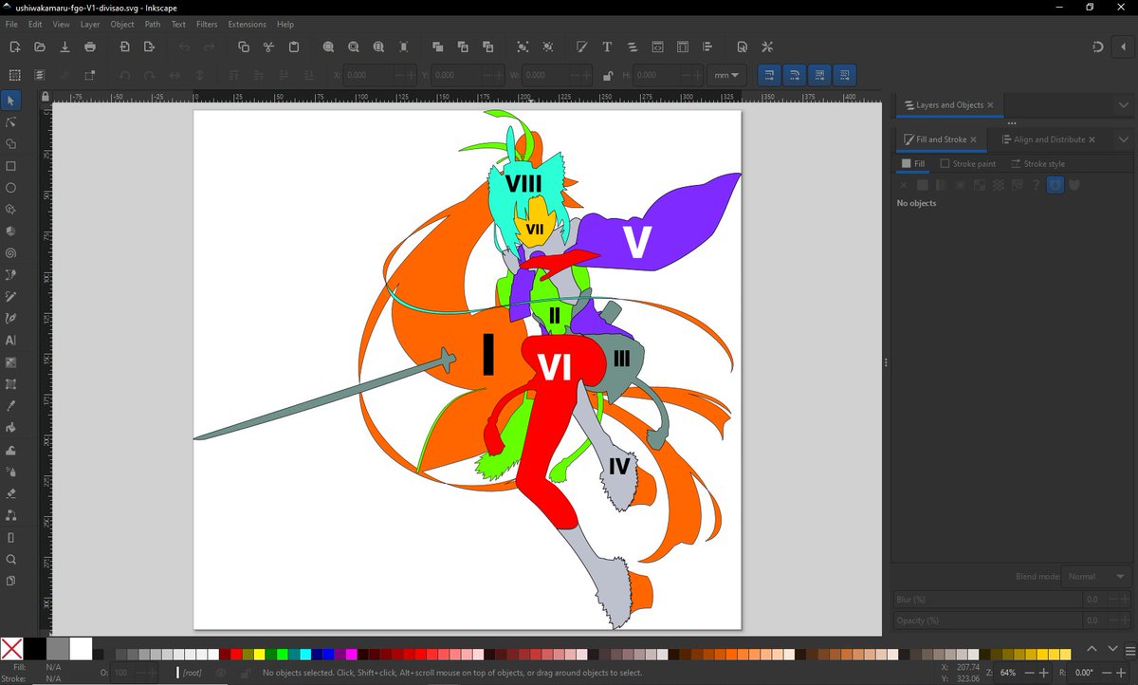The image size is (1138, 685).
Task: Select the Rectangle tool in toolbox
Action: [11, 166]
